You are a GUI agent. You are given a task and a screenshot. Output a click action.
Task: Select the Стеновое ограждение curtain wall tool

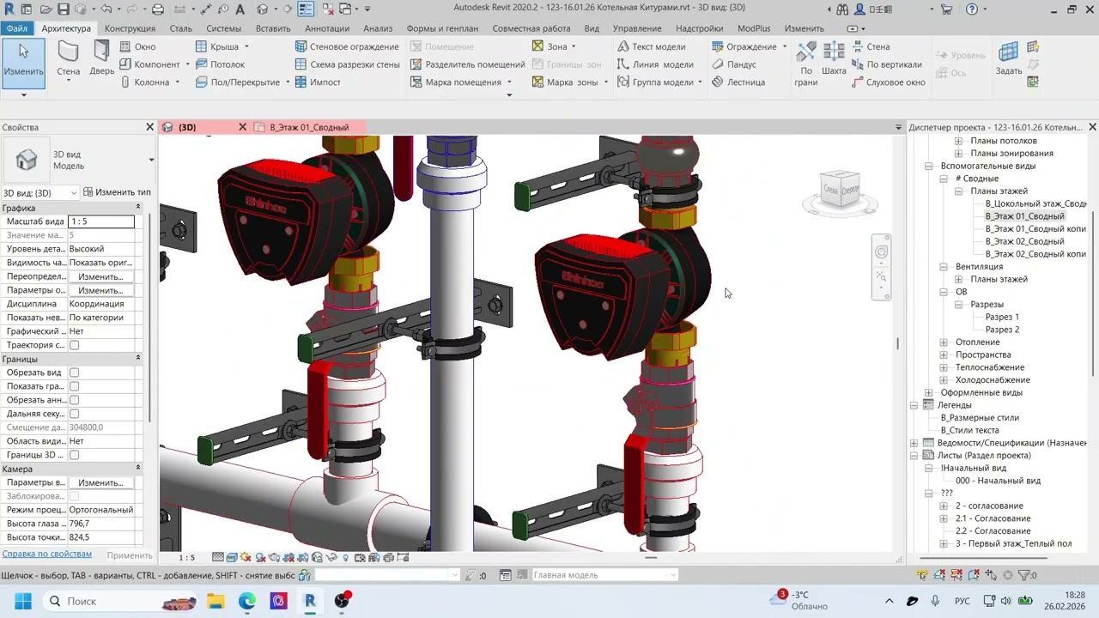point(347,46)
